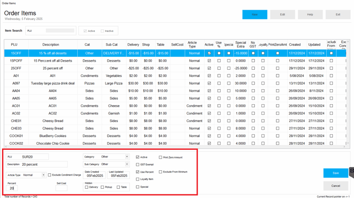354x198 pixels.
Task: Enable Print Zero Amount checkbox
Action: coord(161,157)
